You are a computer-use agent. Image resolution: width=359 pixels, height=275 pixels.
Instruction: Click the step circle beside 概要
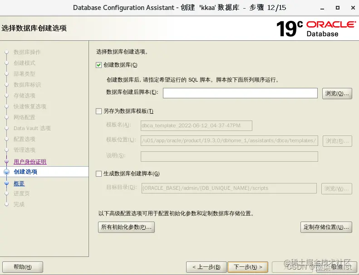coord(7,183)
